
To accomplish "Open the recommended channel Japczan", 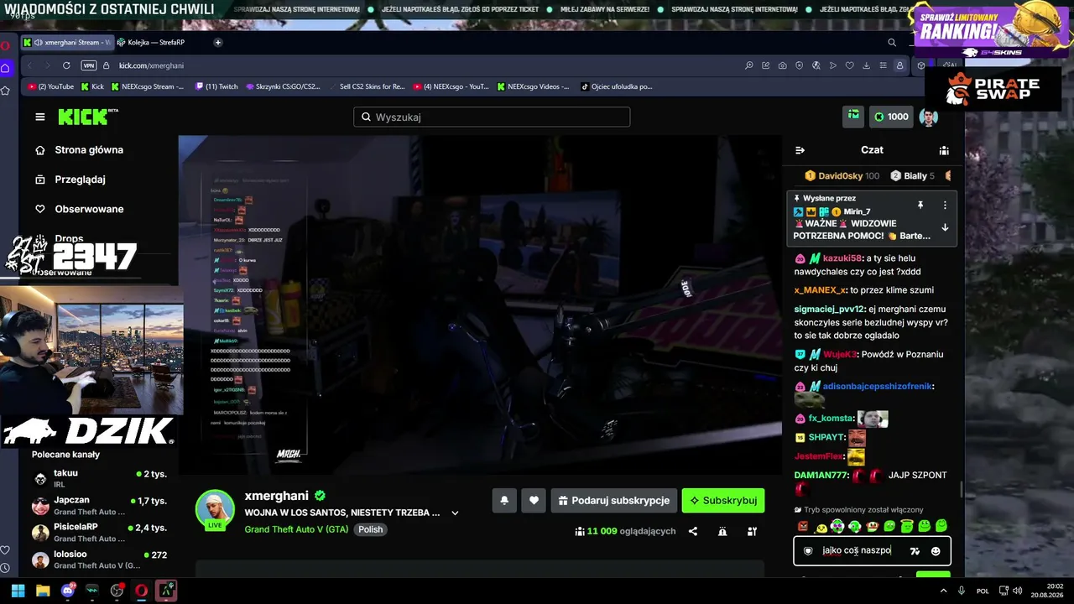I will coord(99,506).
